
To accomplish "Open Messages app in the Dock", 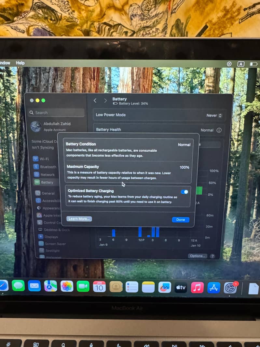I will (x=18, y=286).
